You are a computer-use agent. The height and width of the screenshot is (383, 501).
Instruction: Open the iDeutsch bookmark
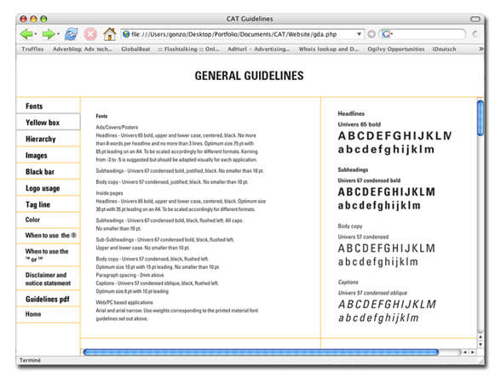click(x=444, y=49)
